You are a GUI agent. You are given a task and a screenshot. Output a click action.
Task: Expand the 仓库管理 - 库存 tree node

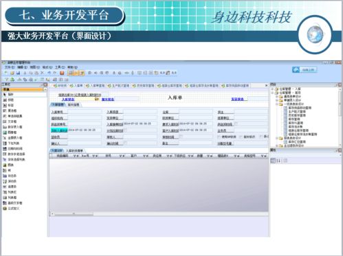pyautogui.click(x=273, y=93)
